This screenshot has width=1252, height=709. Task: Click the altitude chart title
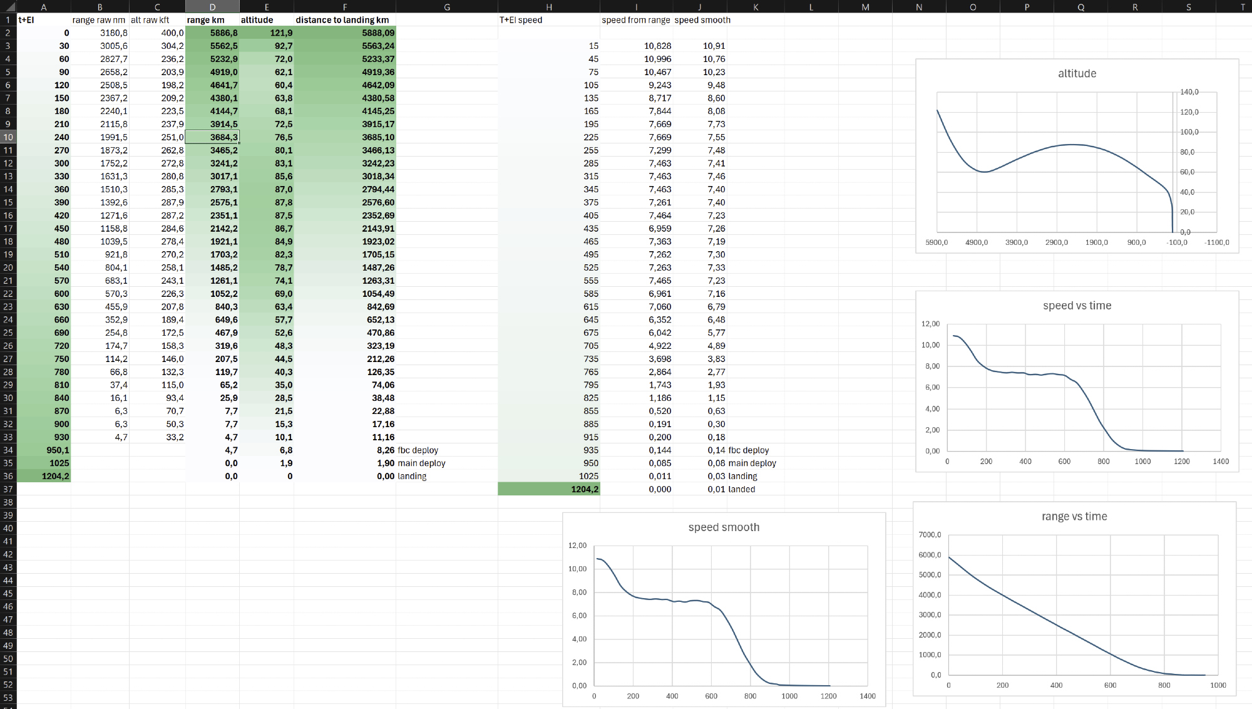coord(1077,74)
